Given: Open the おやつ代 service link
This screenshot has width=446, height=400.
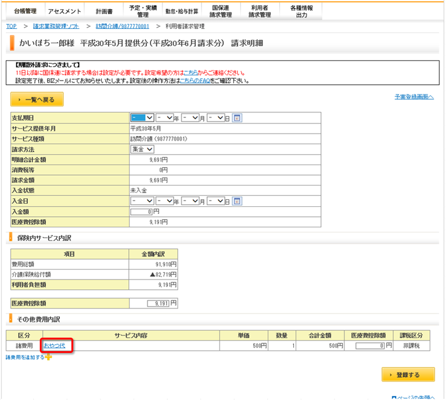Looking at the screenshot, I should click(x=55, y=346).
